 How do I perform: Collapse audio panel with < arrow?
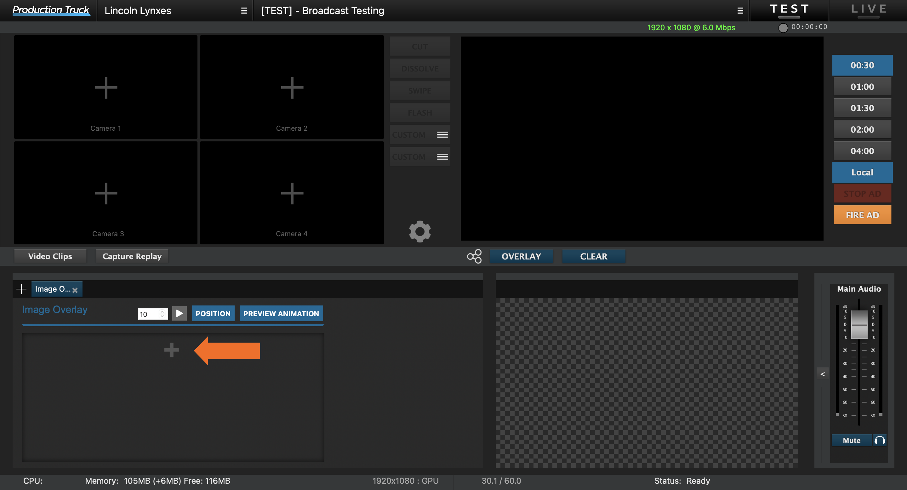(x=823, y=373)
